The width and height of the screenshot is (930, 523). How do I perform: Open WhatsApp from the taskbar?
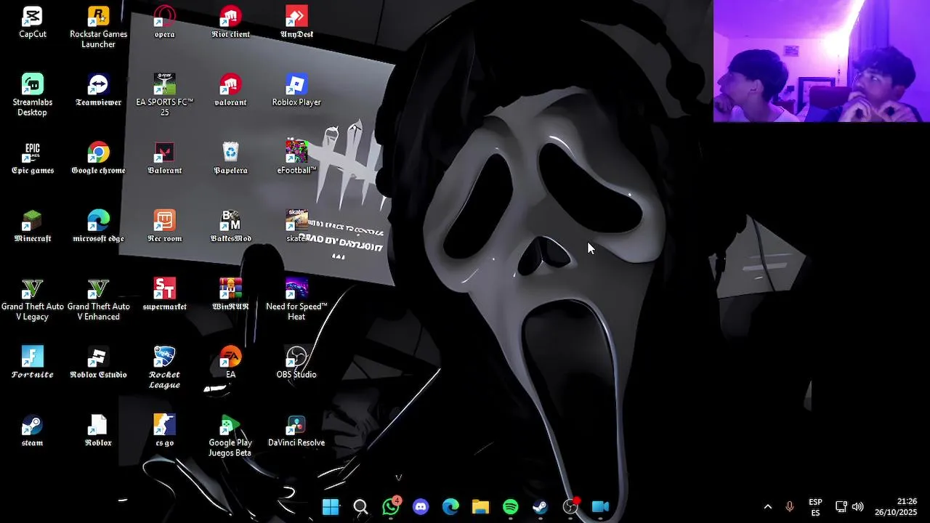[391, 506]
